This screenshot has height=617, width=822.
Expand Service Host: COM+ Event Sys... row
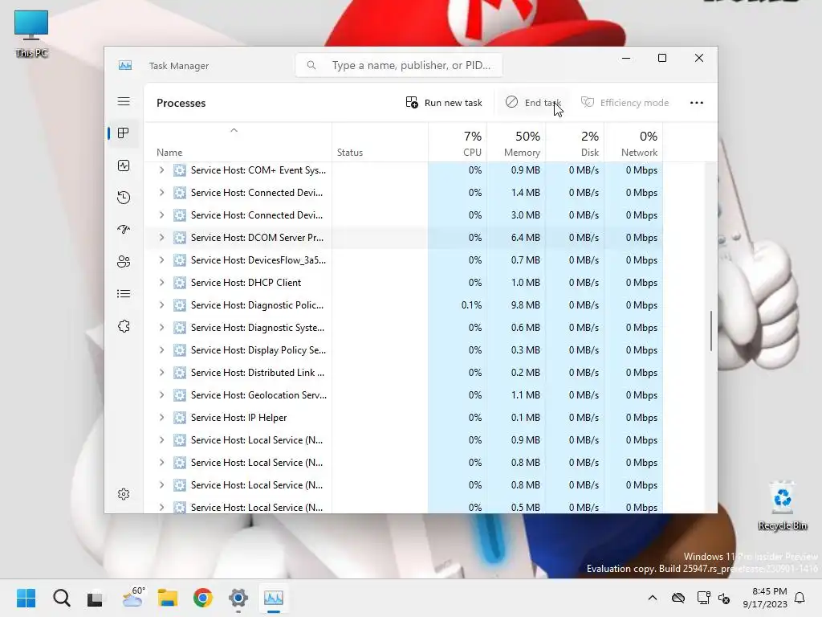coord(161,170)
